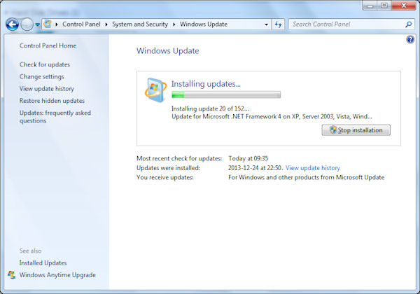Click 'Installing update 20 of 152...' text
The width and height of the screenshot is (420, 294).
(210, 108)
